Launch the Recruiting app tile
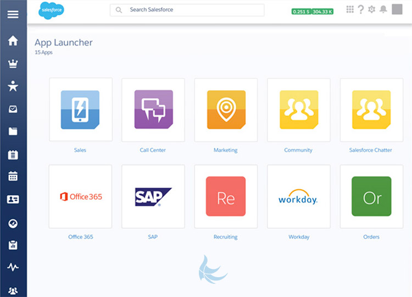This screenshot has height=297, width=412. pos(226,196)
